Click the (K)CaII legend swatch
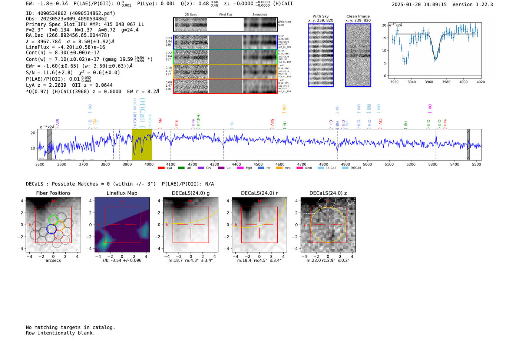This screenshot has width=519, height=353. (321, 168)
